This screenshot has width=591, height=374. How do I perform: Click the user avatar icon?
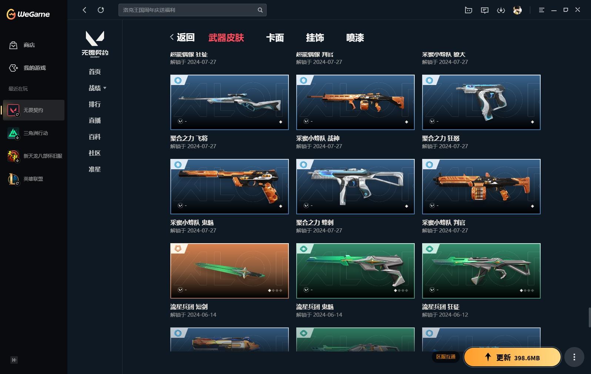click(x=517, y=10)
